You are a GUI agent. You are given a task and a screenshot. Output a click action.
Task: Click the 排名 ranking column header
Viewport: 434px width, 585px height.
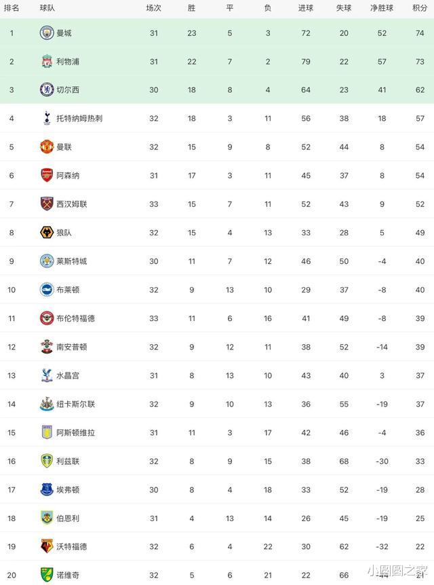(12, 8)
